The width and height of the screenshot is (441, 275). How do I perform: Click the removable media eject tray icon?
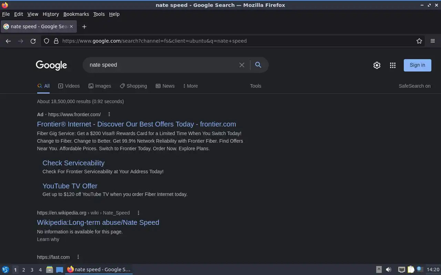[x=379, y=269]
